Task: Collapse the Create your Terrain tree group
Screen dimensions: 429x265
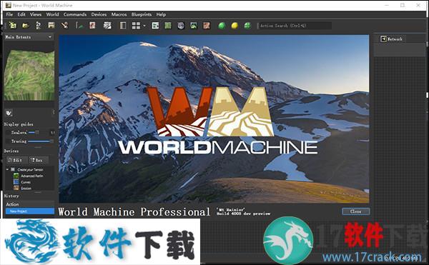Action: (x=7, y=169)
